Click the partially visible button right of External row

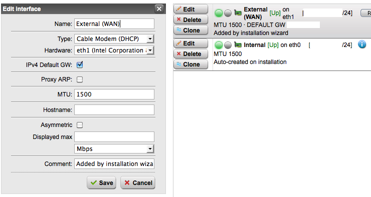pos(366,13)
